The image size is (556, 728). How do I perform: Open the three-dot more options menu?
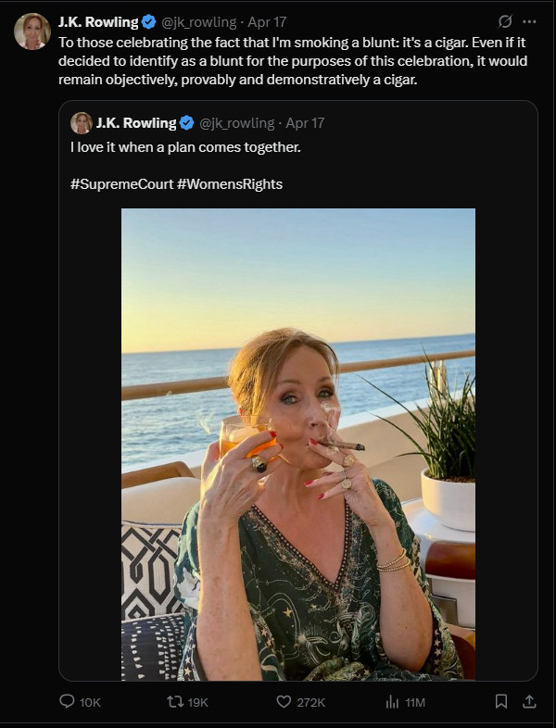click(529, 21)
